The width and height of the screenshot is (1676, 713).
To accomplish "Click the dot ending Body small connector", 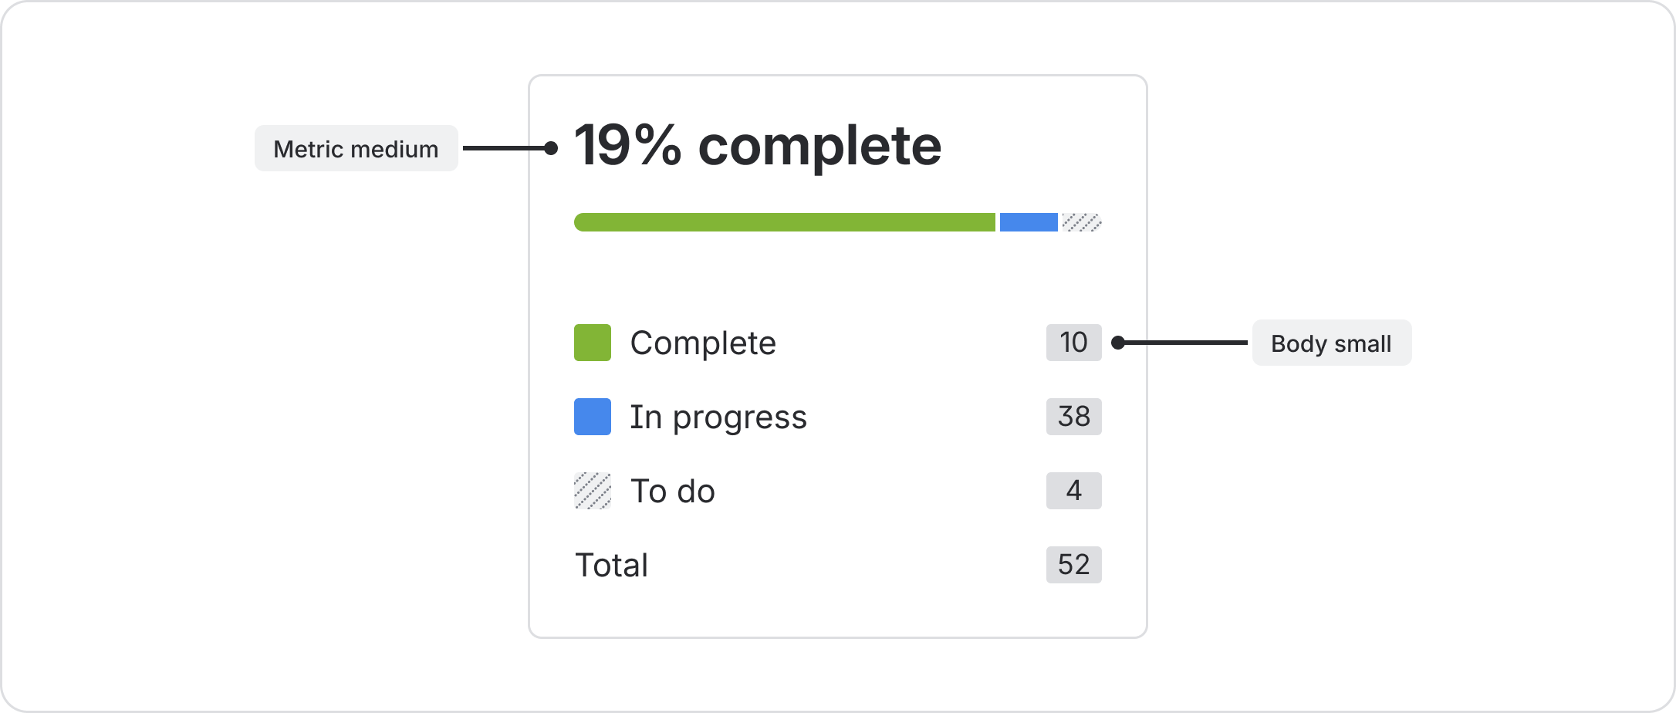I will pos(1118,343).
